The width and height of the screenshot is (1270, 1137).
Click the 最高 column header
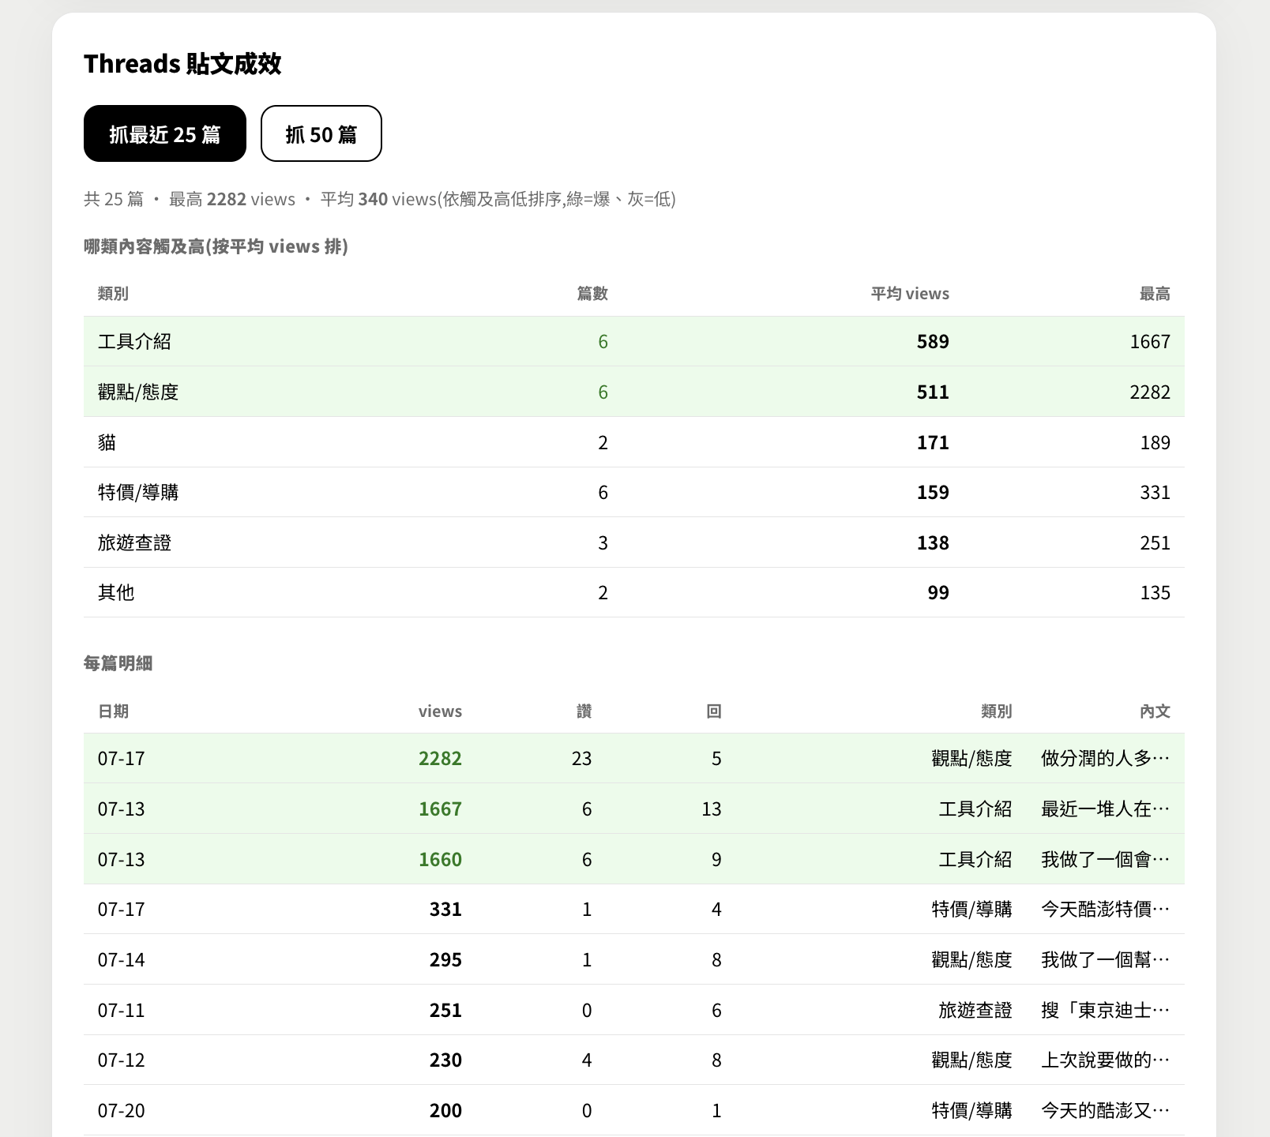click(1155, 294)
